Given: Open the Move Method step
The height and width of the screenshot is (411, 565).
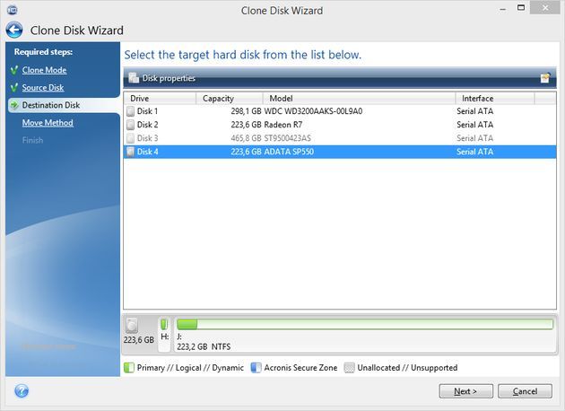Looking at the screenshot, I should pos(48,123).
